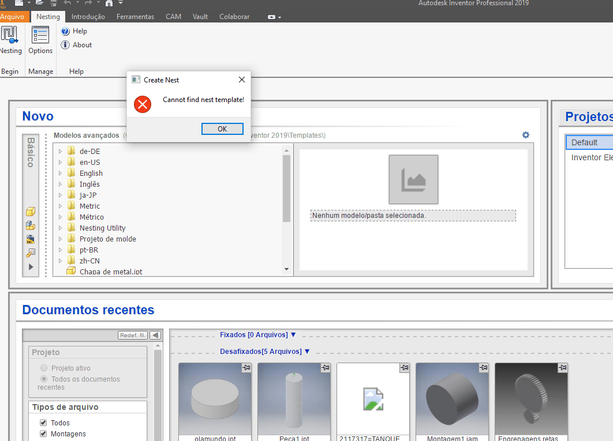Image resolution: width=613 pixels, height=441 pixels.
Task: Toggle the Montagens file type checkbox
Action: [43, 434]
